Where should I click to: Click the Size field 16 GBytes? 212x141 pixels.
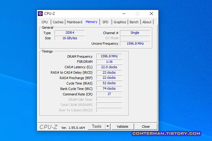[x=70, y=38]
